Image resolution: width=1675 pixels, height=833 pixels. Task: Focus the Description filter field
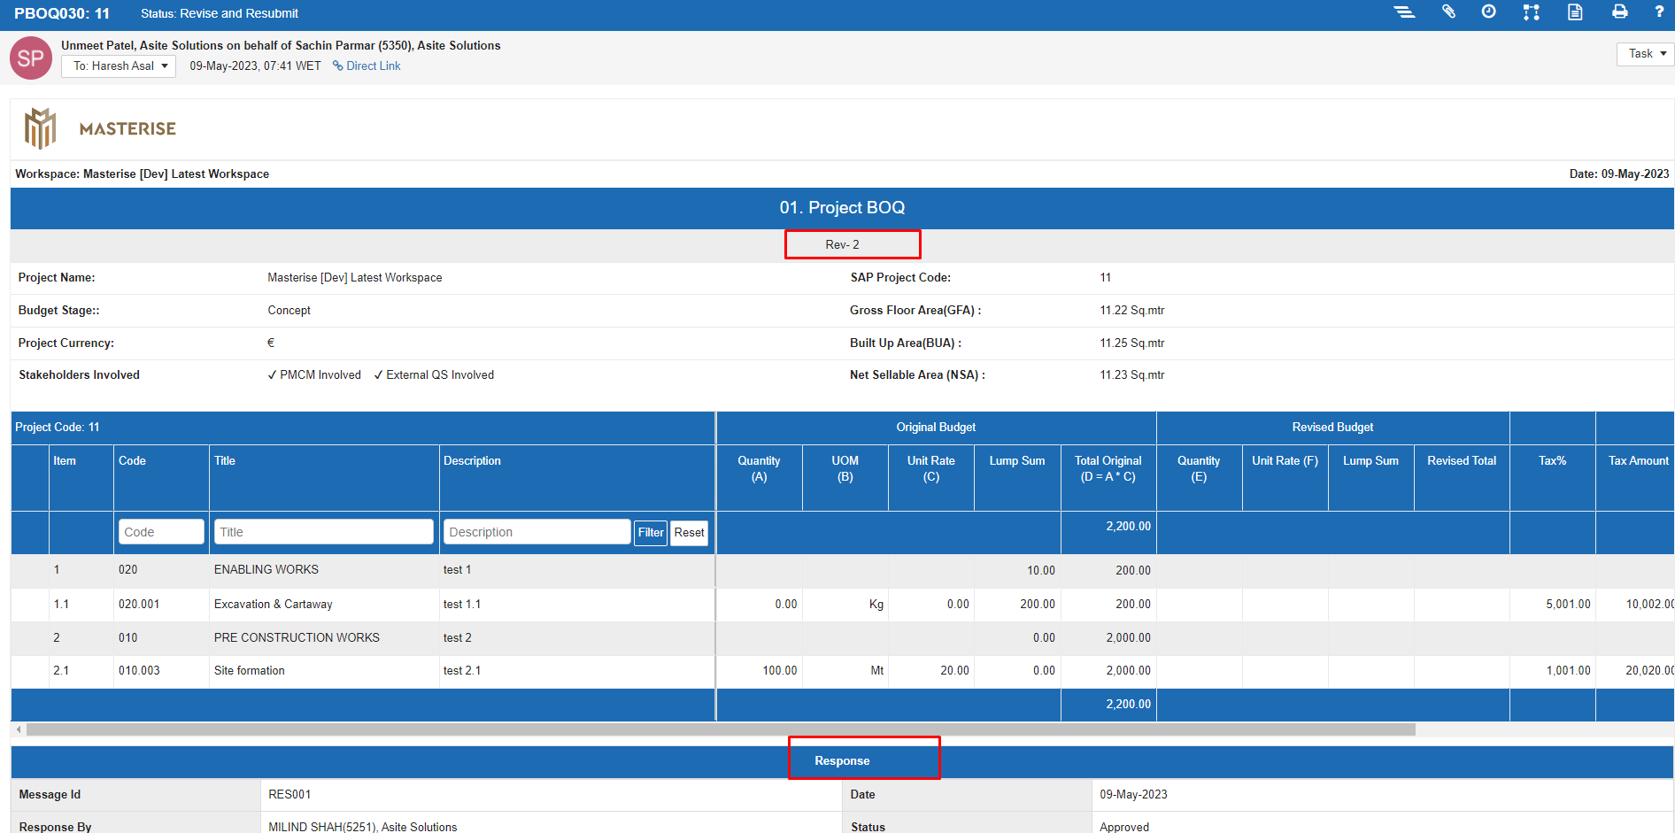(536, 532)
